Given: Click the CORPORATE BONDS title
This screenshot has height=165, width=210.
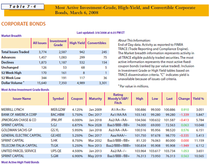Looking at the screenshot, I should pos(24,24).
